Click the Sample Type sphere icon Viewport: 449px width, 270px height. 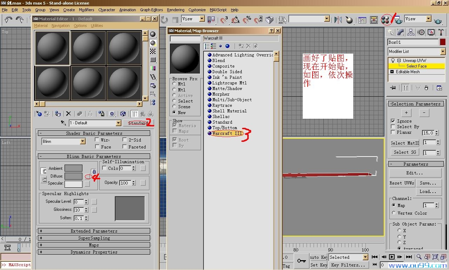click(x=153, y=34)
